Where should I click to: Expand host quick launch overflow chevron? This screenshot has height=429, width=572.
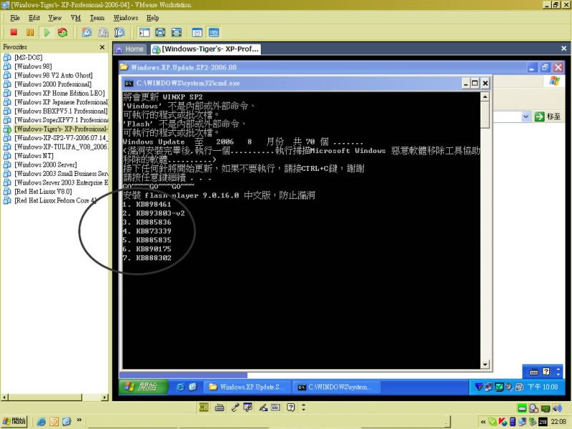[x=79, y=420]
